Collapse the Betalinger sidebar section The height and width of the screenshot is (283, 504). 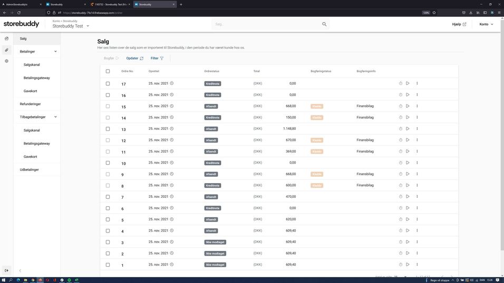point(55,52)
